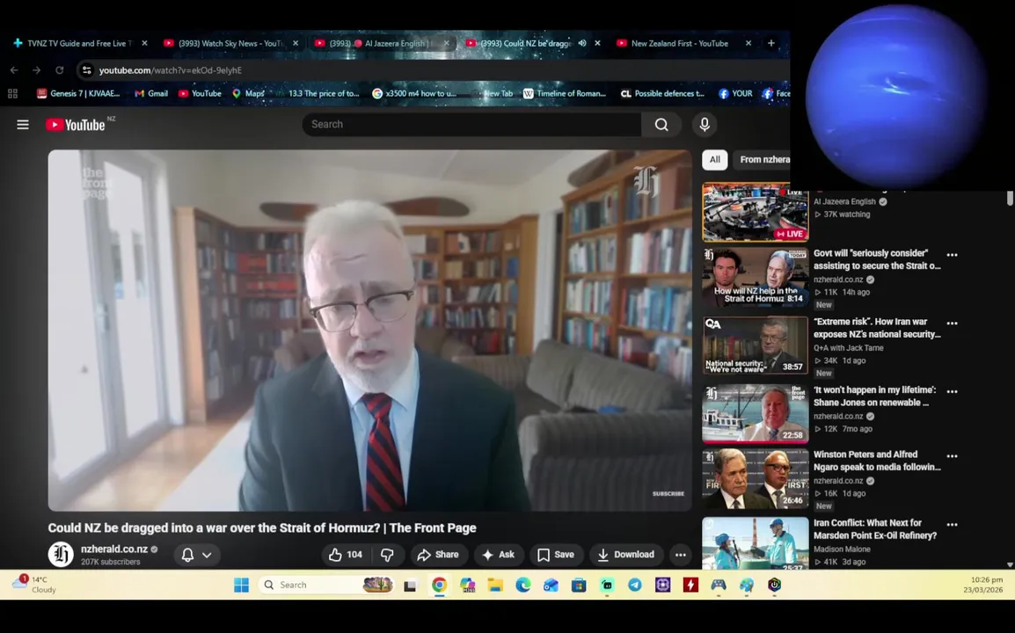Dislike the video with thumbs down
This screenshot has height=633, width=1015.
pyautogui.click(x=387, y=555)
